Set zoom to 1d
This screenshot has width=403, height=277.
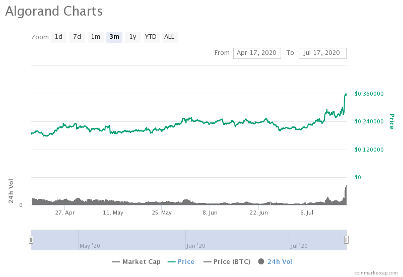tap(58, 37)
